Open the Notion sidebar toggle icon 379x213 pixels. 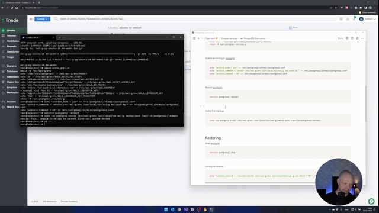[194, 38]
